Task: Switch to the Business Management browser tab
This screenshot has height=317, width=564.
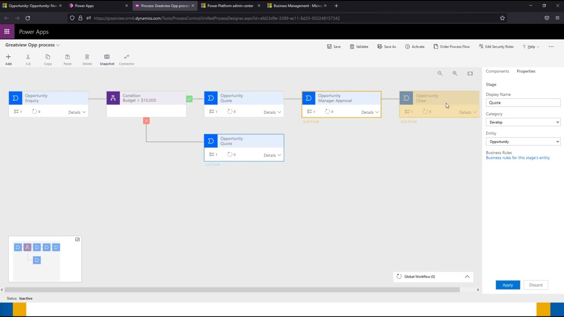Action: coord(297,6)
